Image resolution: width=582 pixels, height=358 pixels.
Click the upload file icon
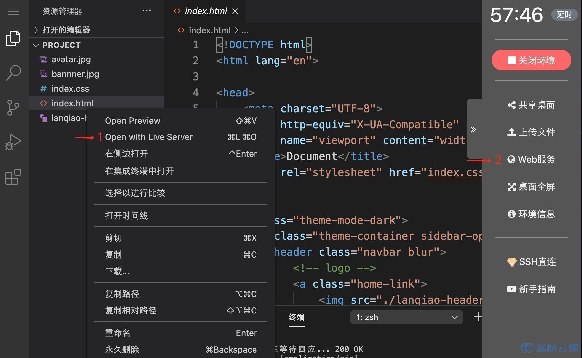tap(511, 132)
